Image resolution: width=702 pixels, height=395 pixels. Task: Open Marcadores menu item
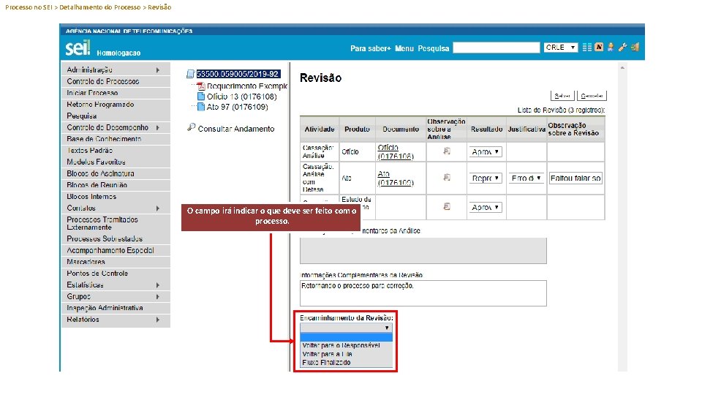116,262
